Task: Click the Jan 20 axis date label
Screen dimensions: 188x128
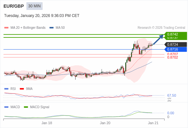Action: (105, 123)
